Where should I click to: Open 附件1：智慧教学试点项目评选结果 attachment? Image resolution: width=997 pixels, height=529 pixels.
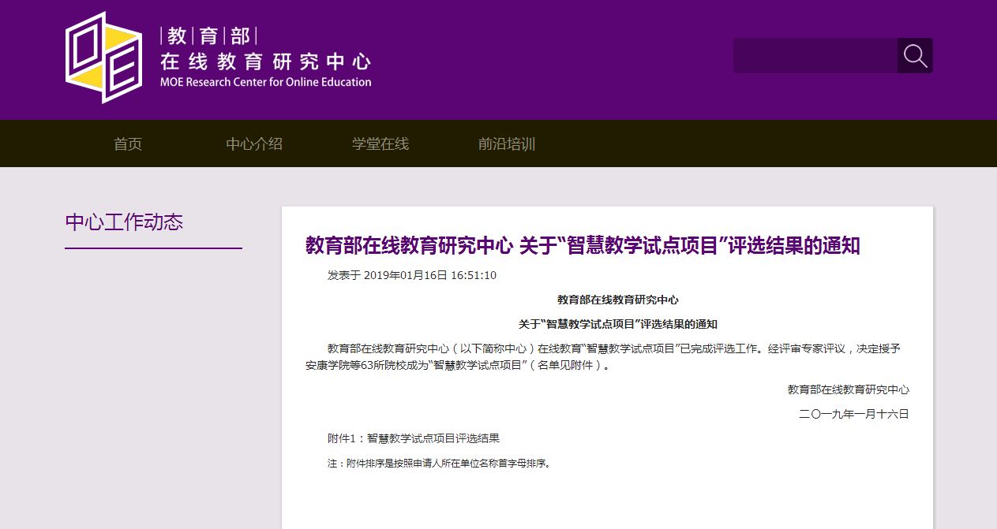coord(414,438)
